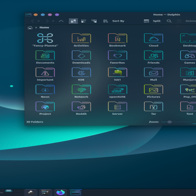The image size is (196, 196).
Task: Click the purple titlebar dot button
Action: (x=57, y=15)
